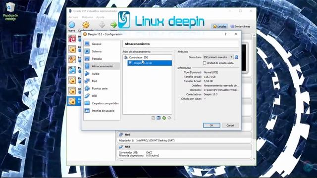The width and height of the screenshot is (317, 178).
Task: Click the Cancel button
Action: click(x=230, y=125)
